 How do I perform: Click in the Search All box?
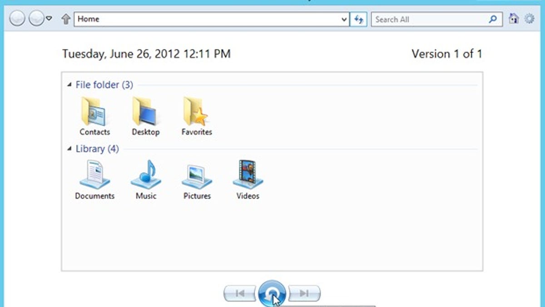point(429,20)
